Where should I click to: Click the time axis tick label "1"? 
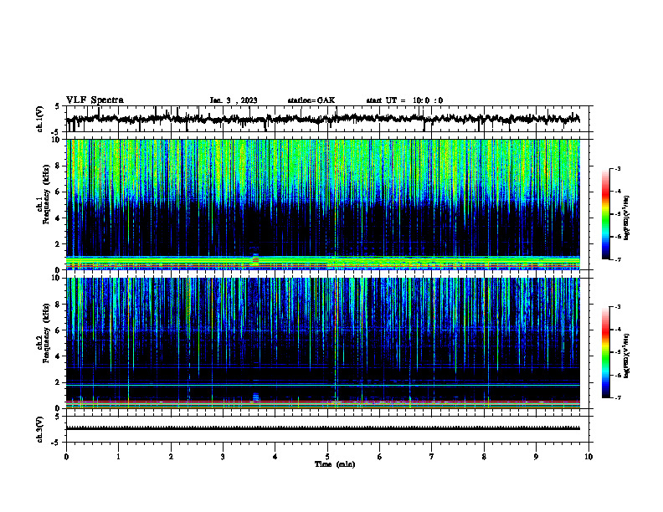(118, 457)
